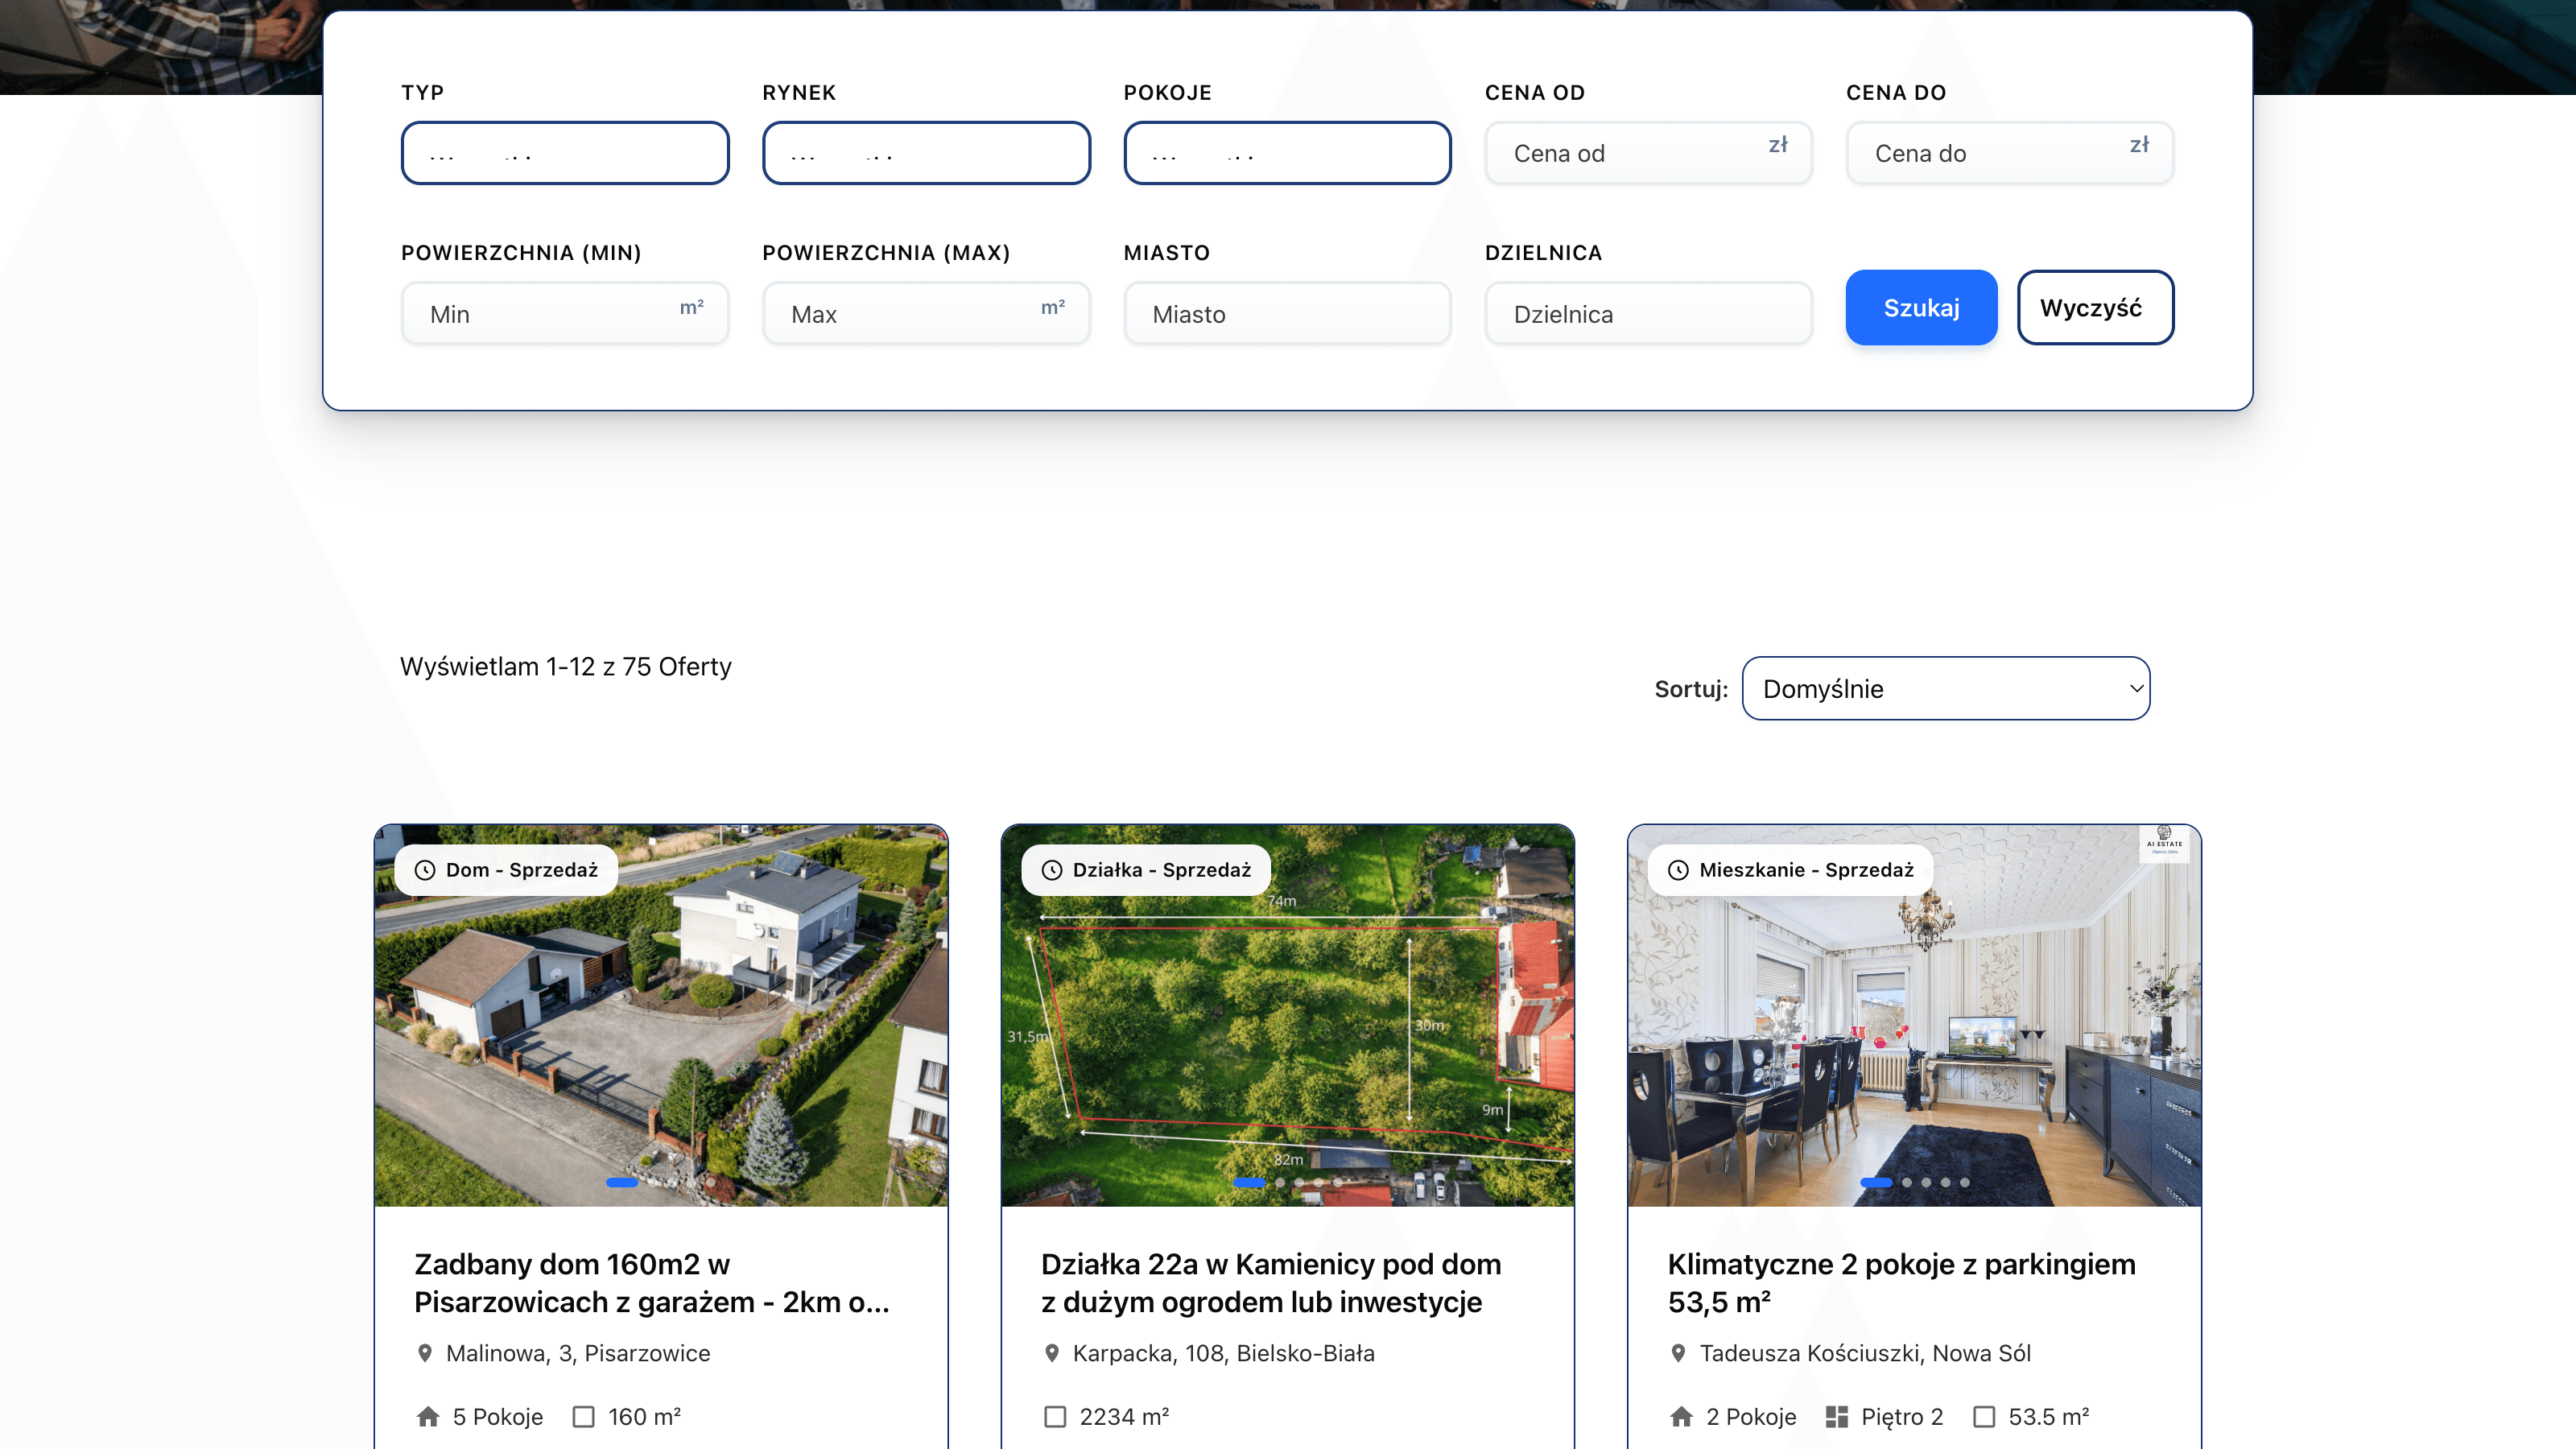Click the Miasto input field
The height and width of the screenshot is (1449, 2576).
pos(1287,314)
